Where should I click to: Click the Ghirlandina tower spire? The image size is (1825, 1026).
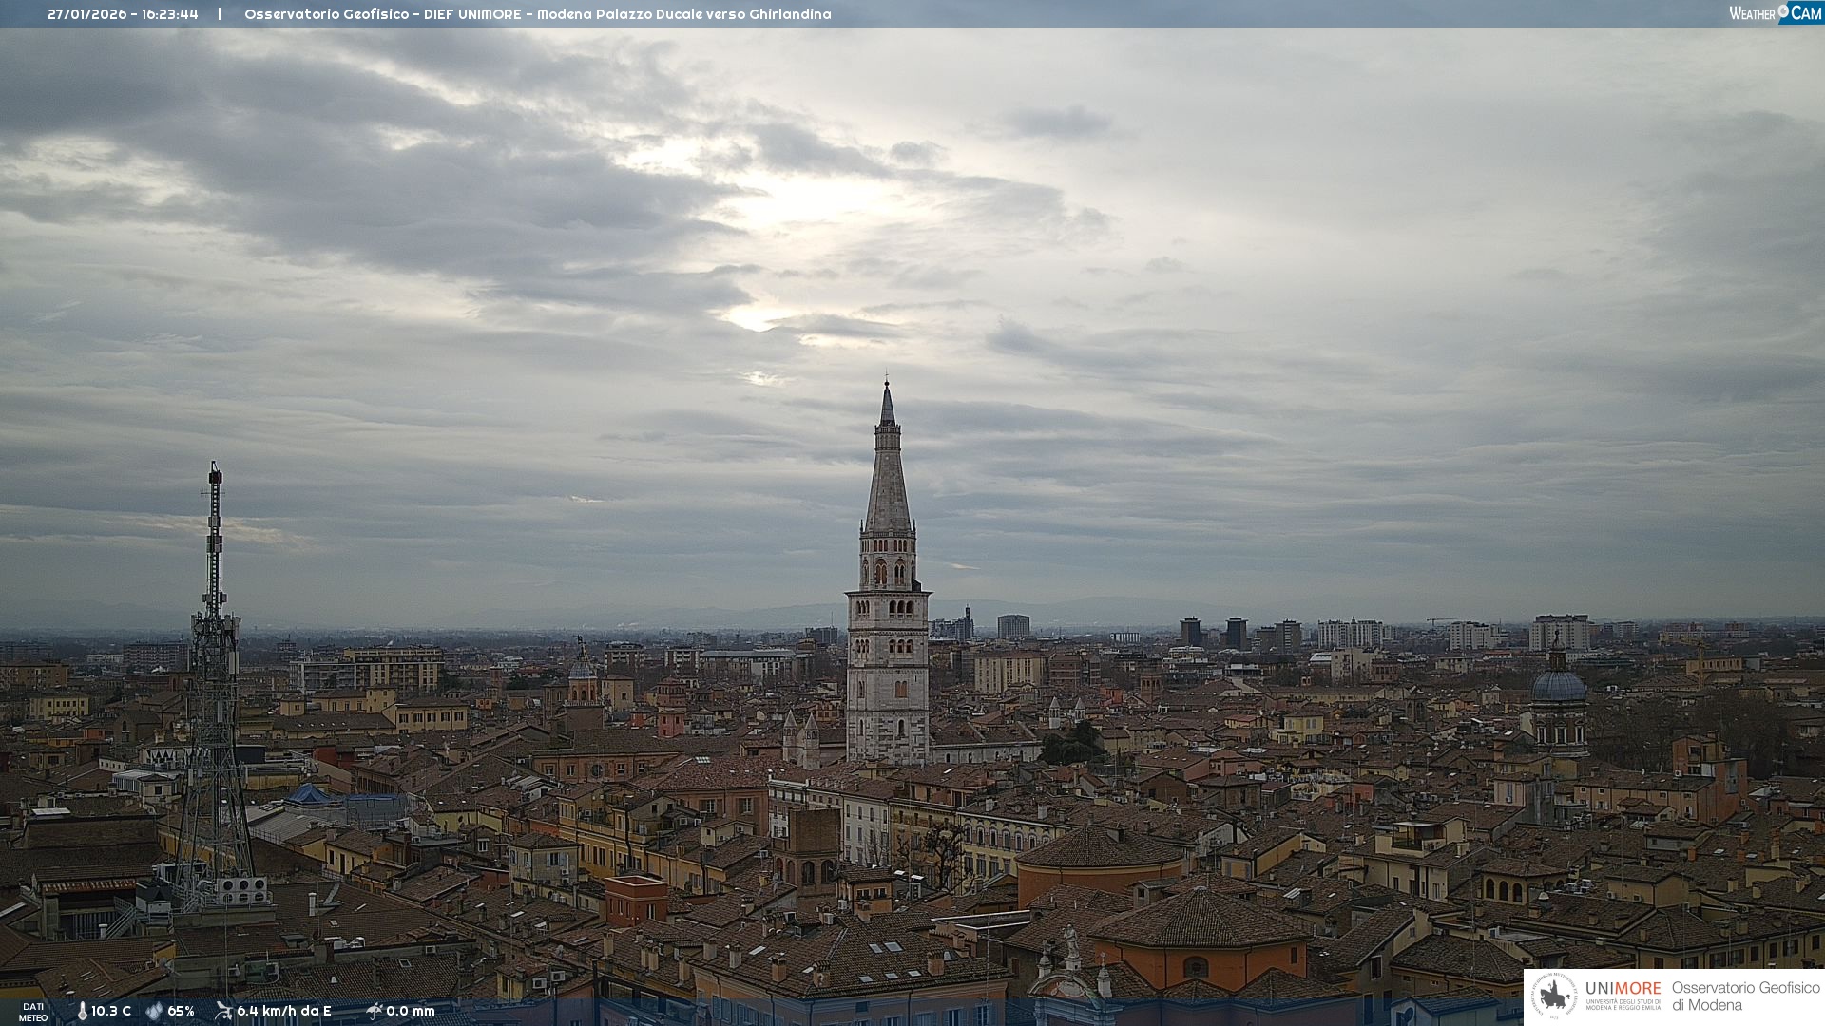click(x=888, y=475)
